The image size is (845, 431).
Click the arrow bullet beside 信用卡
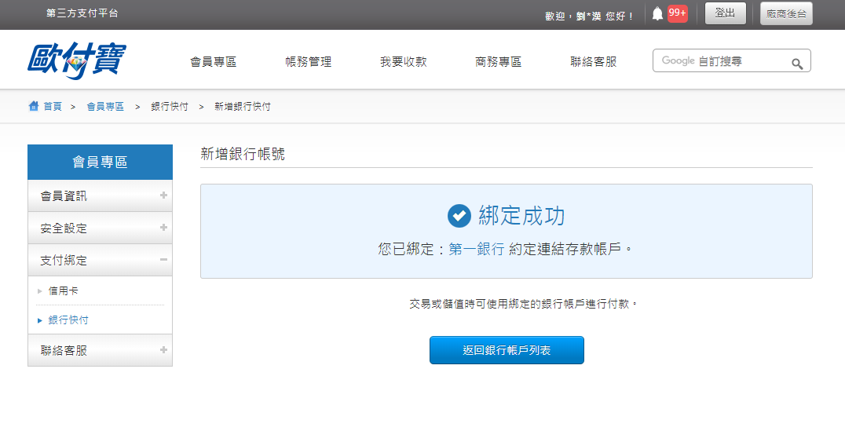click(40, 291)
